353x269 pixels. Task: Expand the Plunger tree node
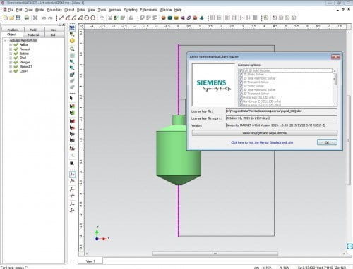pyautogui.click(x=11, y=62)
